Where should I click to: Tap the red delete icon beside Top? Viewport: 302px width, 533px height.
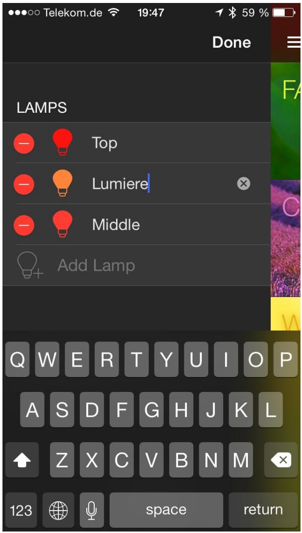[x=24, y=144]
